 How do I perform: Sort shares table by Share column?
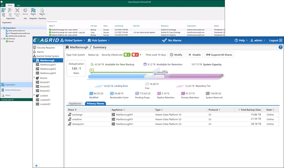click(x=72, y=110)
